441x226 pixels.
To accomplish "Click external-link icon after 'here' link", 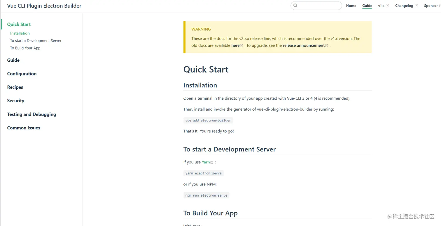I will coord(242,46).
